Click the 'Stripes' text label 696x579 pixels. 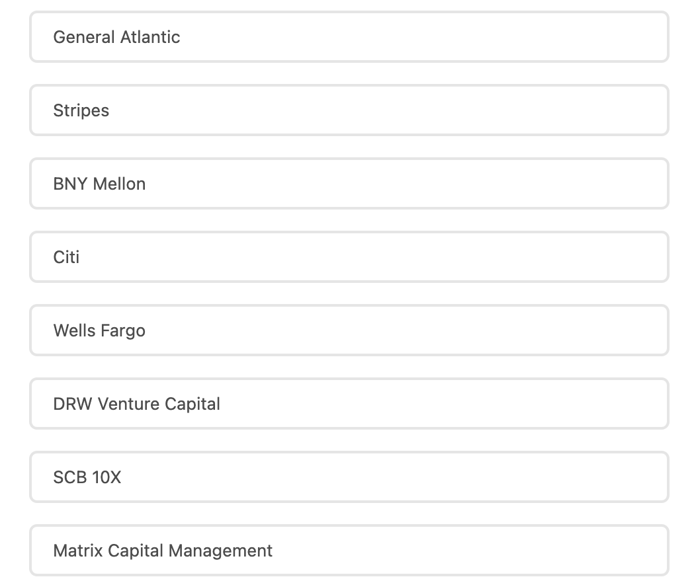81,110
